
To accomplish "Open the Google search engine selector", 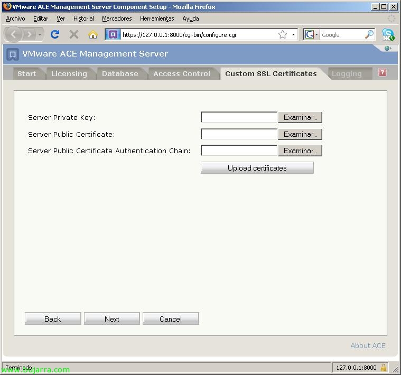I will 311,34.
